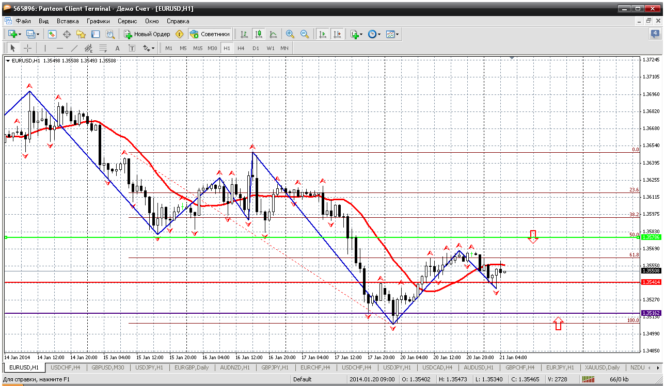This screenshot has width=665, height=386.
Task: Select the crosshair cursor tool
Action: tap(27, 48)
